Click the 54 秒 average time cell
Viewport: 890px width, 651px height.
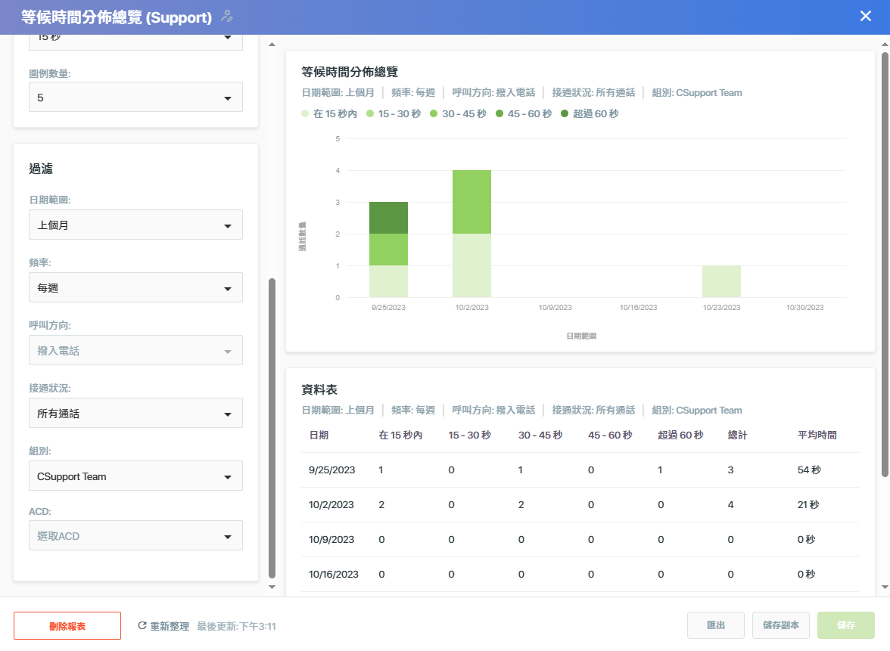click(810, 470)
